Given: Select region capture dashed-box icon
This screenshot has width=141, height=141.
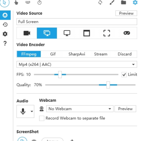Looking at the screenshot, I should [x=107, y=33].
